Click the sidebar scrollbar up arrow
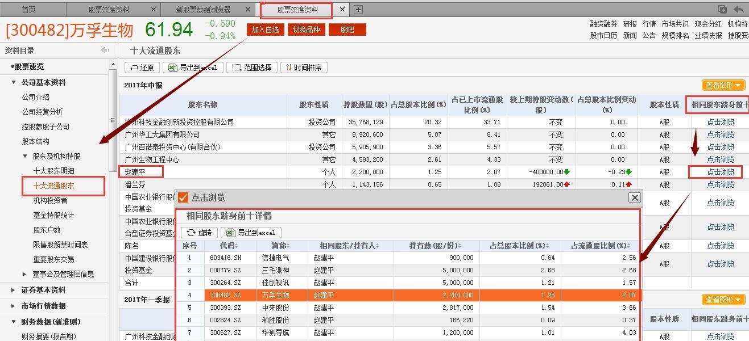This screenshot has width=749, height=341. click(113, 65)
